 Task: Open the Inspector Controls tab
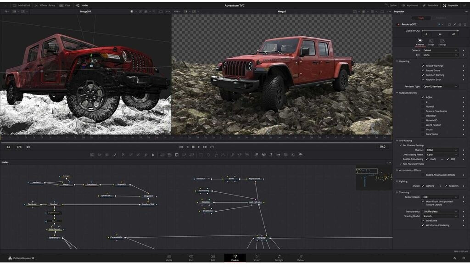420,42
